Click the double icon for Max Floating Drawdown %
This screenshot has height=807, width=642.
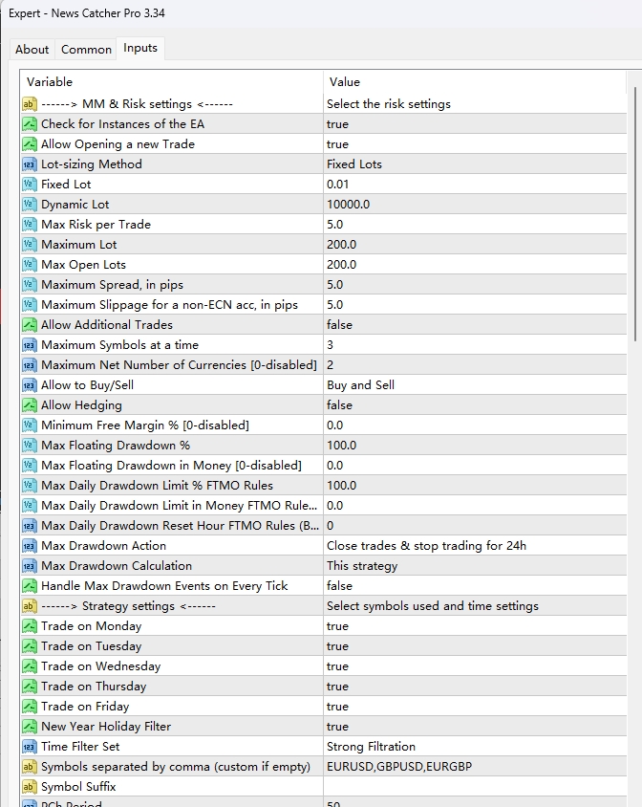tap(30, 446)
